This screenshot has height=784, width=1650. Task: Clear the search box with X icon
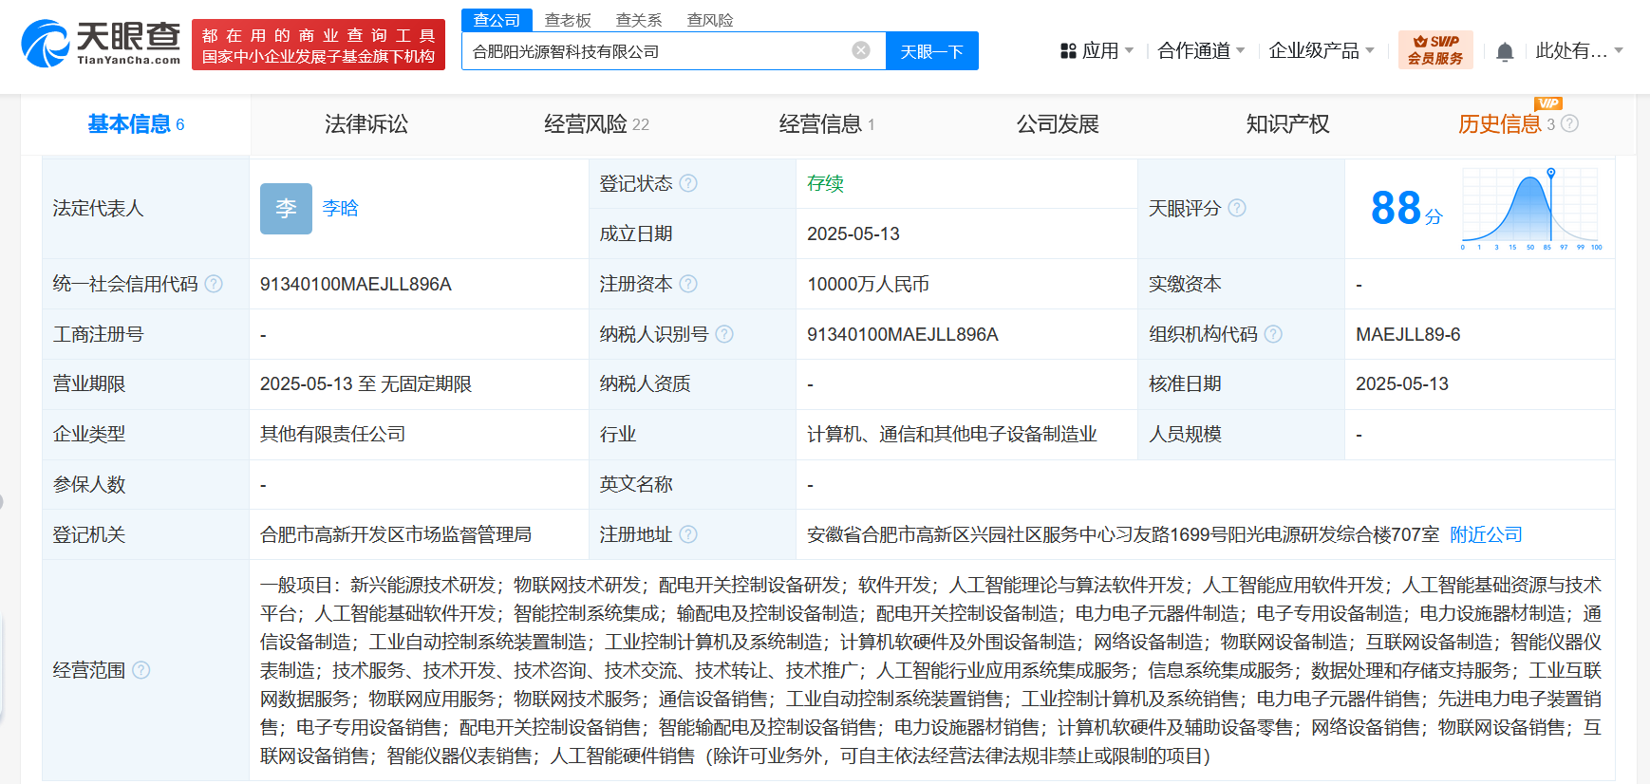tap(861, 50)
